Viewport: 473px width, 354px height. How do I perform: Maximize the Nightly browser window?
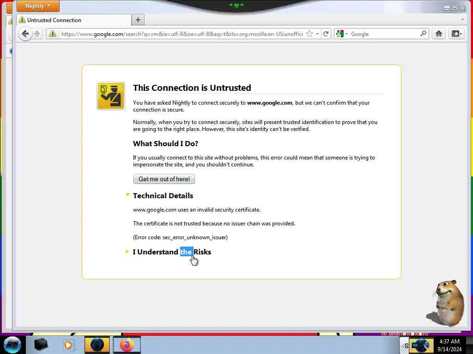(455, 8)
